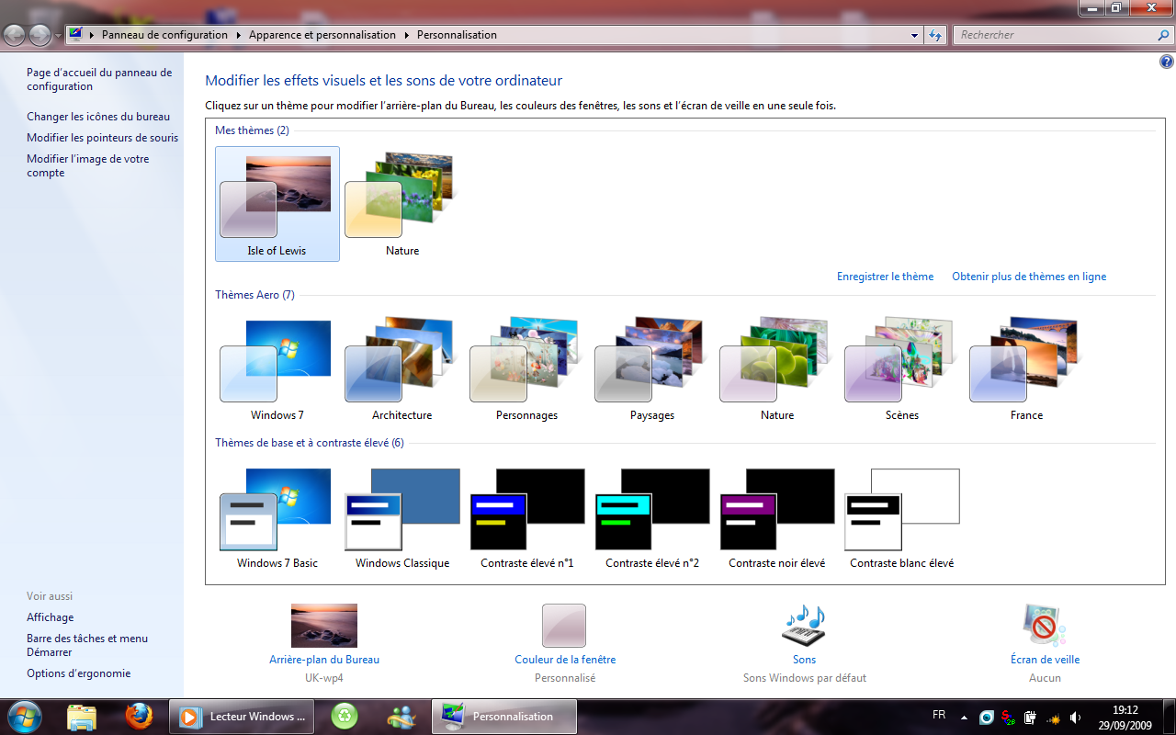1176x735 pixels.
Task: Select the Isle of Lewis theme
Action: point(277,204)
